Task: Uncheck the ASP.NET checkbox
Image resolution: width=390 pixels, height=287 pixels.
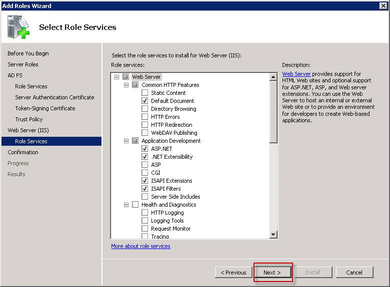Action: (145, 149)
